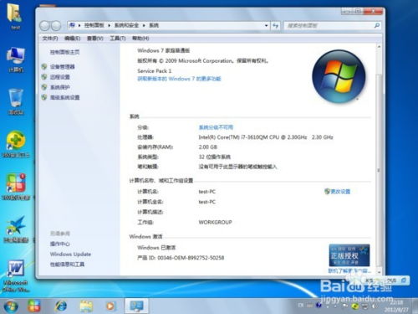418x314 pixels.
Task: Open Windows Media Player from the taskbar
Action: coord(110,306)
